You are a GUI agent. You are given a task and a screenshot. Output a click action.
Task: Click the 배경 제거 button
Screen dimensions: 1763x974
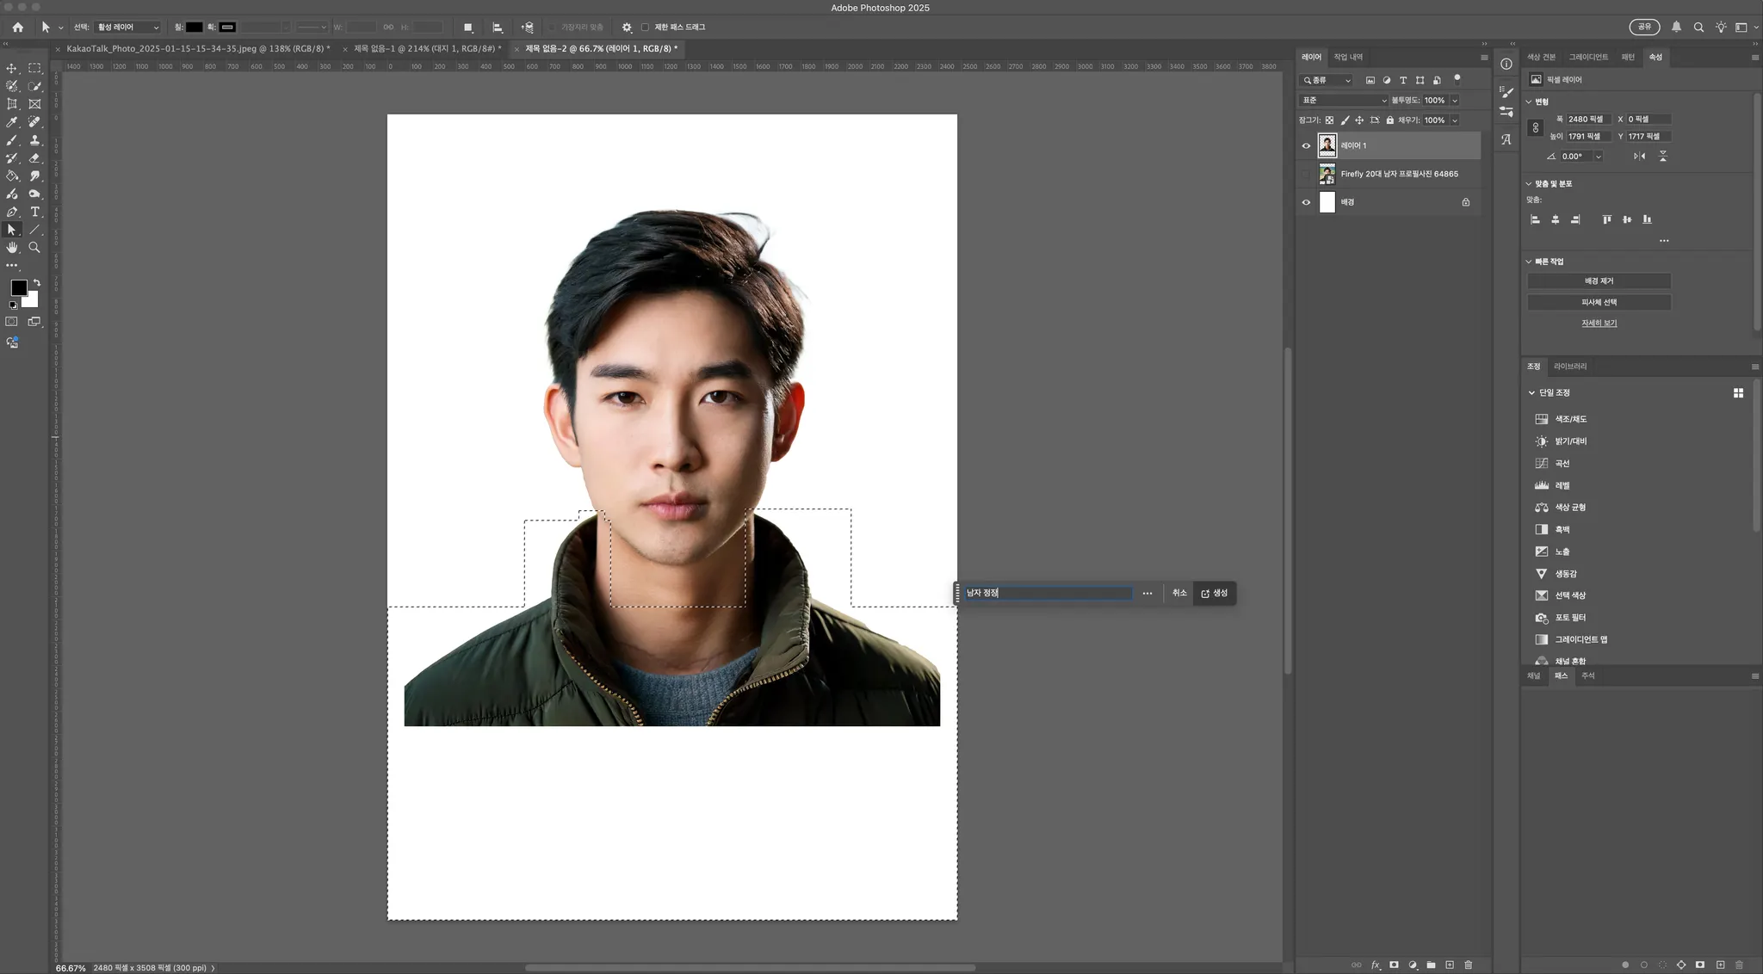pyautogui.click(x=1599, y=281)
